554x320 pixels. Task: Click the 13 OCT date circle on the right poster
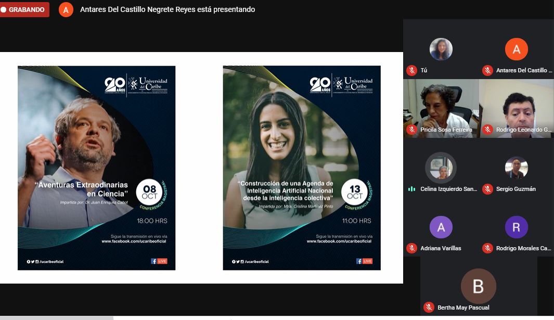point(355,193)
